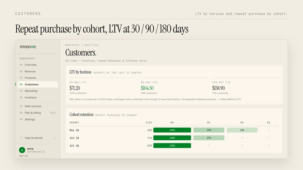Click the May 26 M2 18% bar
Screen dimensions: 303x170
(242, 130)
